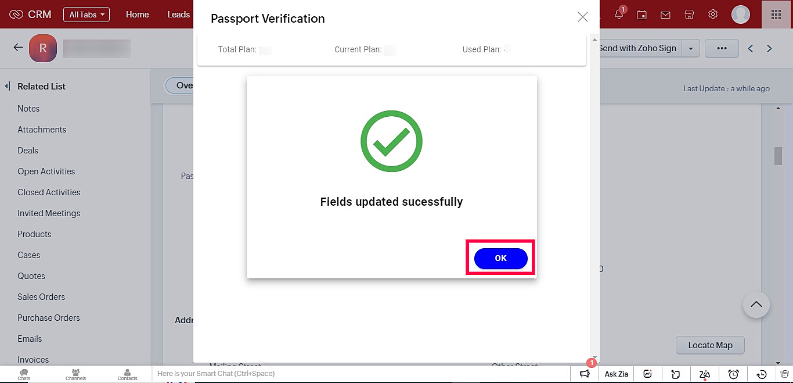Open the Send with Zoho Sign dropdown arrow
Screen dimensions: 793x383
[690, 49]
